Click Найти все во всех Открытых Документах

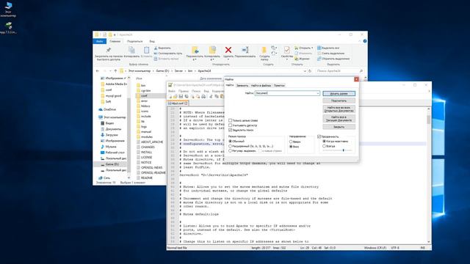pos(339,109)
